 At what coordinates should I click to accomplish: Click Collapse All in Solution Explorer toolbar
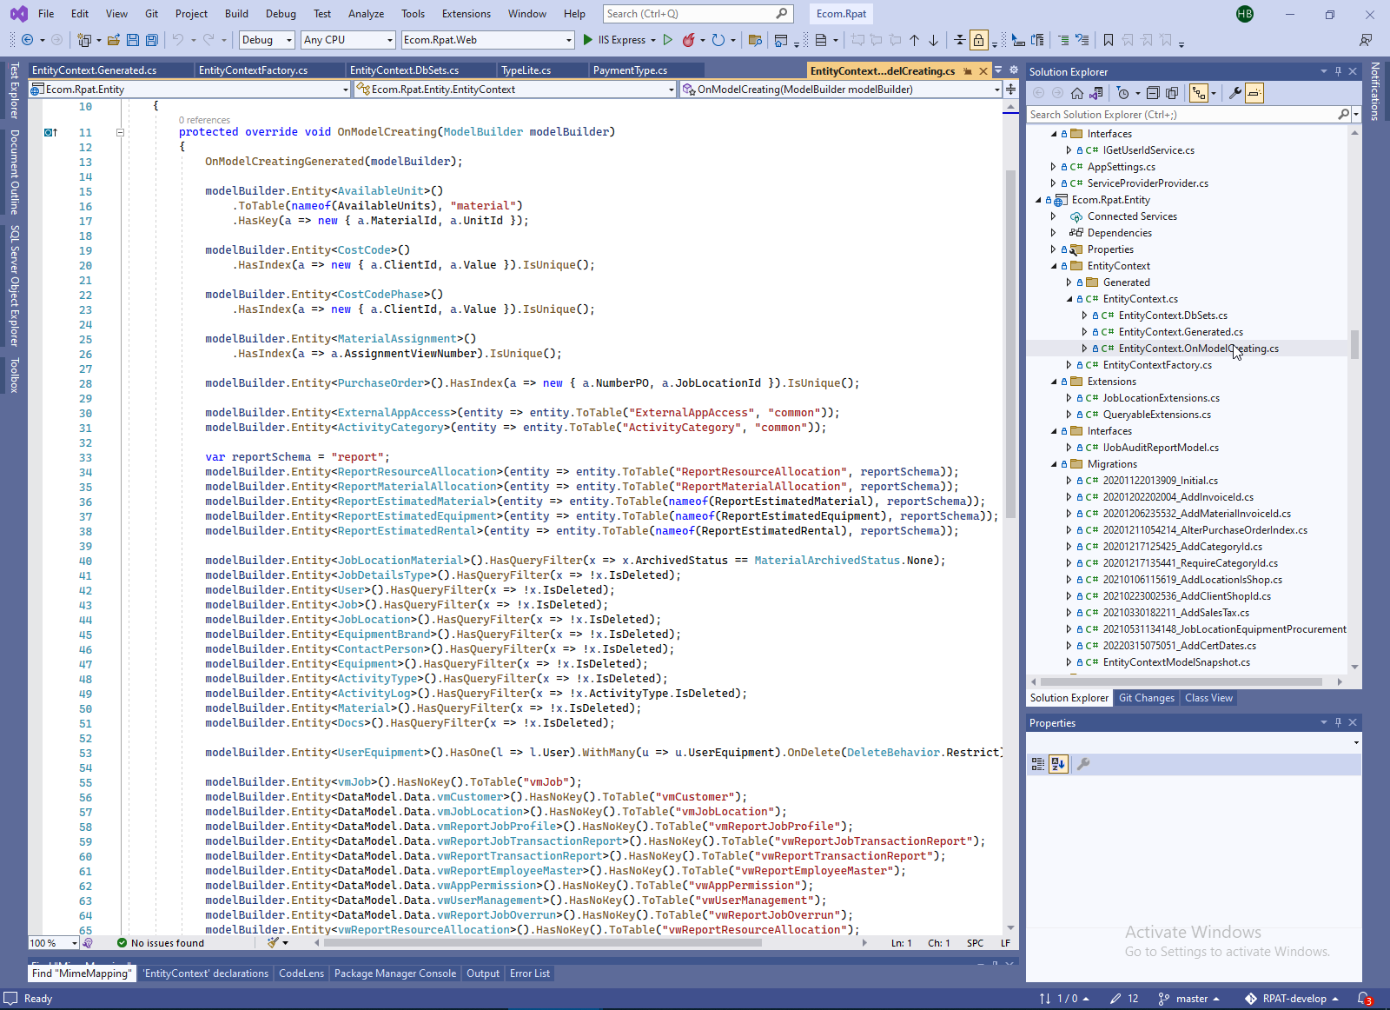1153,93
